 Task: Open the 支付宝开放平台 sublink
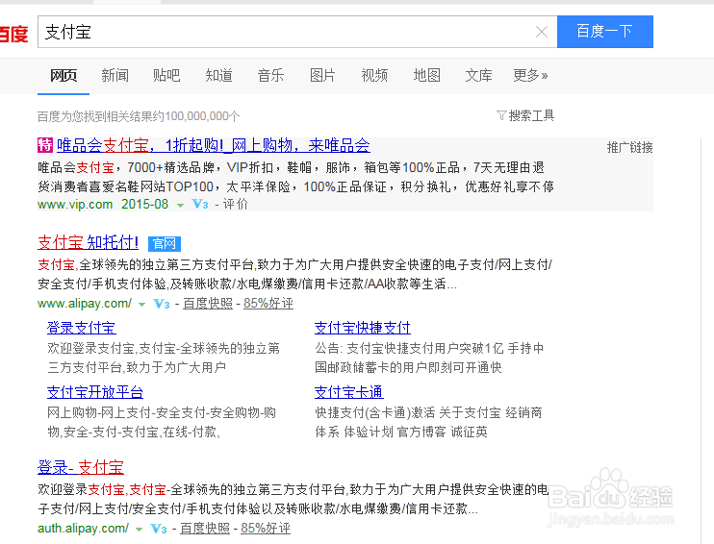[x=95, y=392]
